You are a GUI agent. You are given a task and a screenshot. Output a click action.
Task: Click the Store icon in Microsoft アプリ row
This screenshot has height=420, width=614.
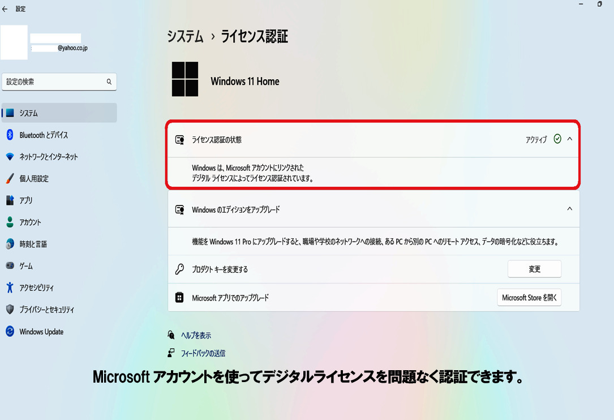point(179,297)
